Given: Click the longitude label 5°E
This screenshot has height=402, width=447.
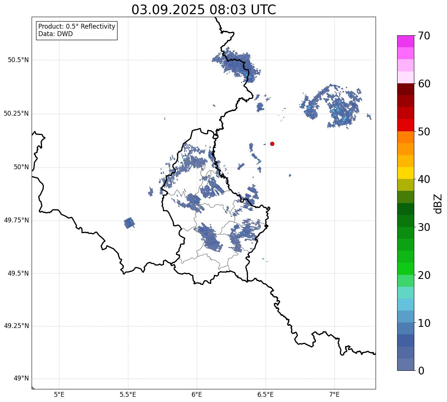Looking at the screenshot, I should coord(59,395).
